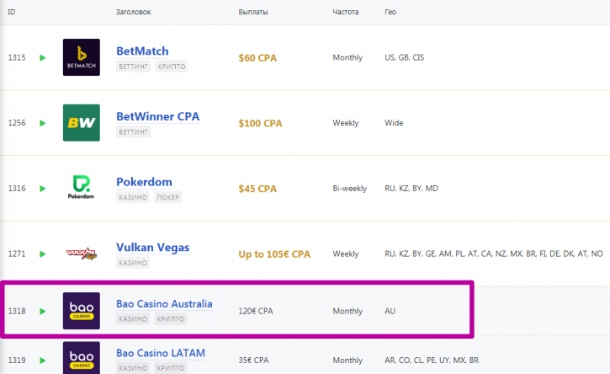The image size is (610, 374).
Task: Click the AU geo text
Action: point(390,312)
